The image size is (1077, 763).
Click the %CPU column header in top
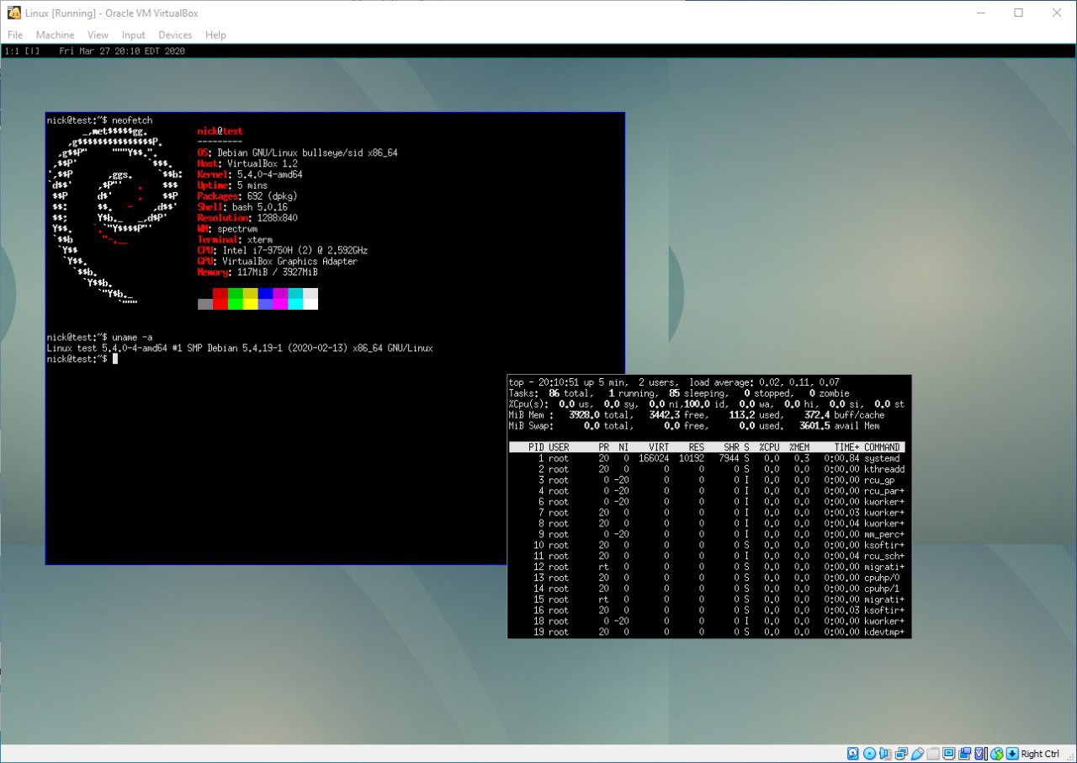769,447
